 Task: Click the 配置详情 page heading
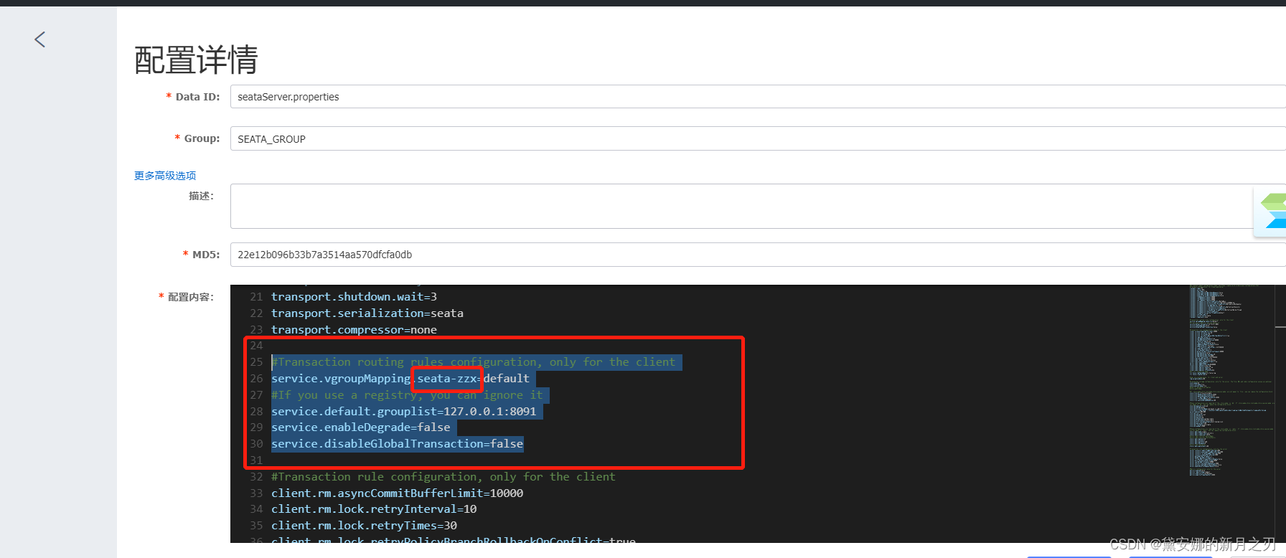coord(196,60)
